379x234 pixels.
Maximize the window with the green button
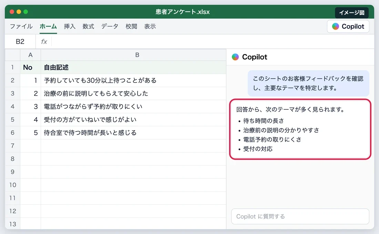click(25, 12)
